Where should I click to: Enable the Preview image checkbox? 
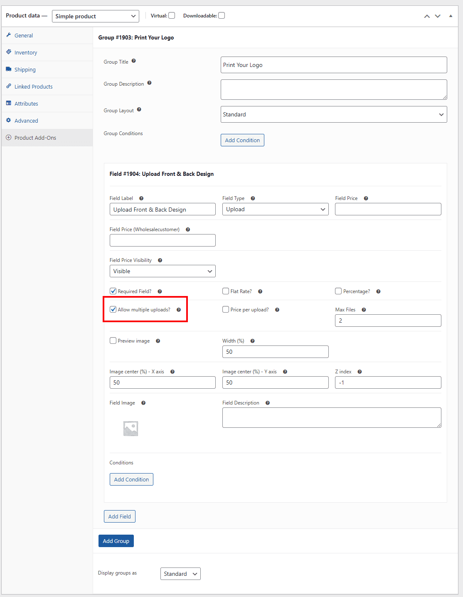tap(113, 340)
